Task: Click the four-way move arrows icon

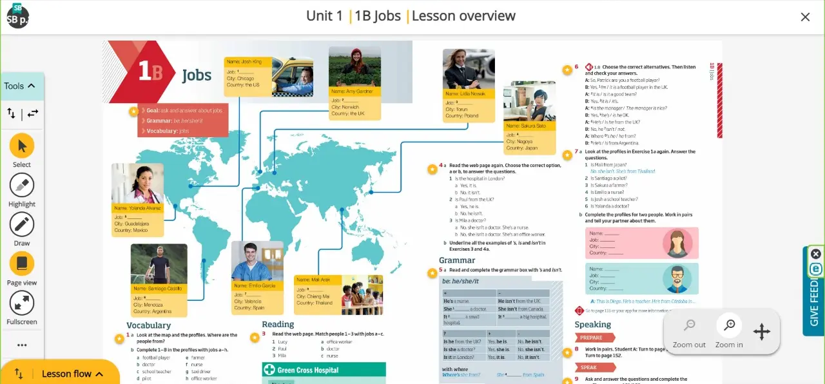Action: (x=762, y=332)
